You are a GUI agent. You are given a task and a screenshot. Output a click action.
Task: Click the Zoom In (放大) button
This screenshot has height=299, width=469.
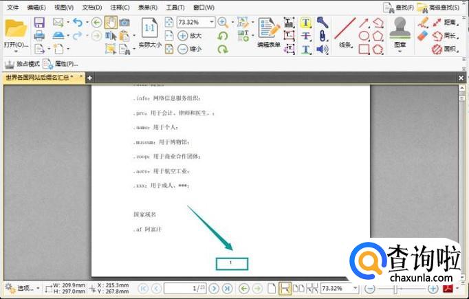(x=190, y=36)
